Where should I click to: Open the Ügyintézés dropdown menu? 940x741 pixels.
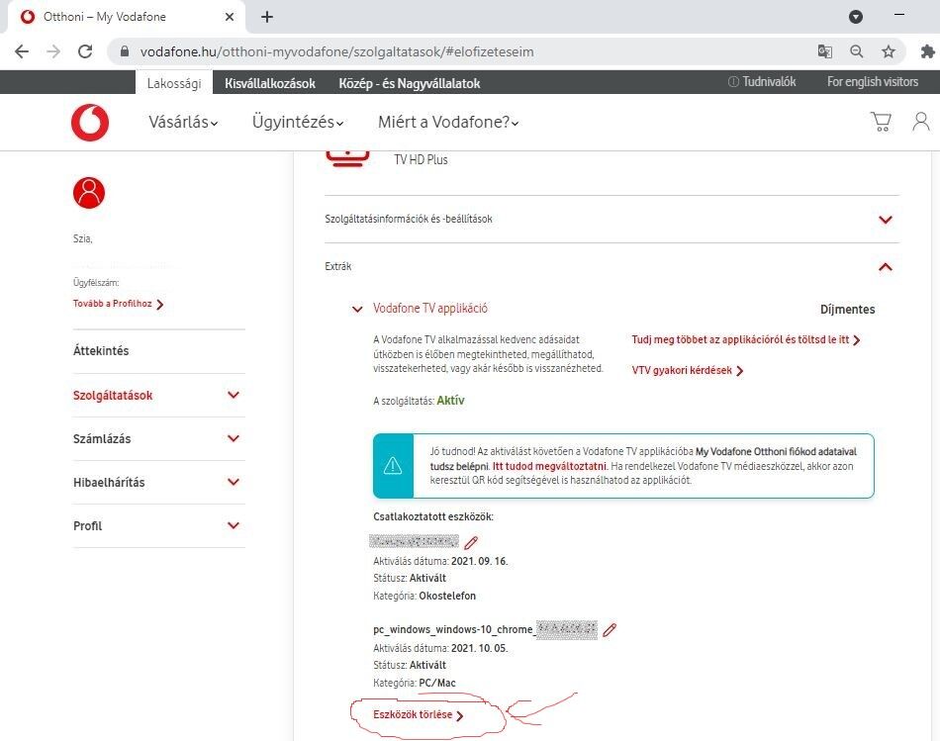click(298, 123)
